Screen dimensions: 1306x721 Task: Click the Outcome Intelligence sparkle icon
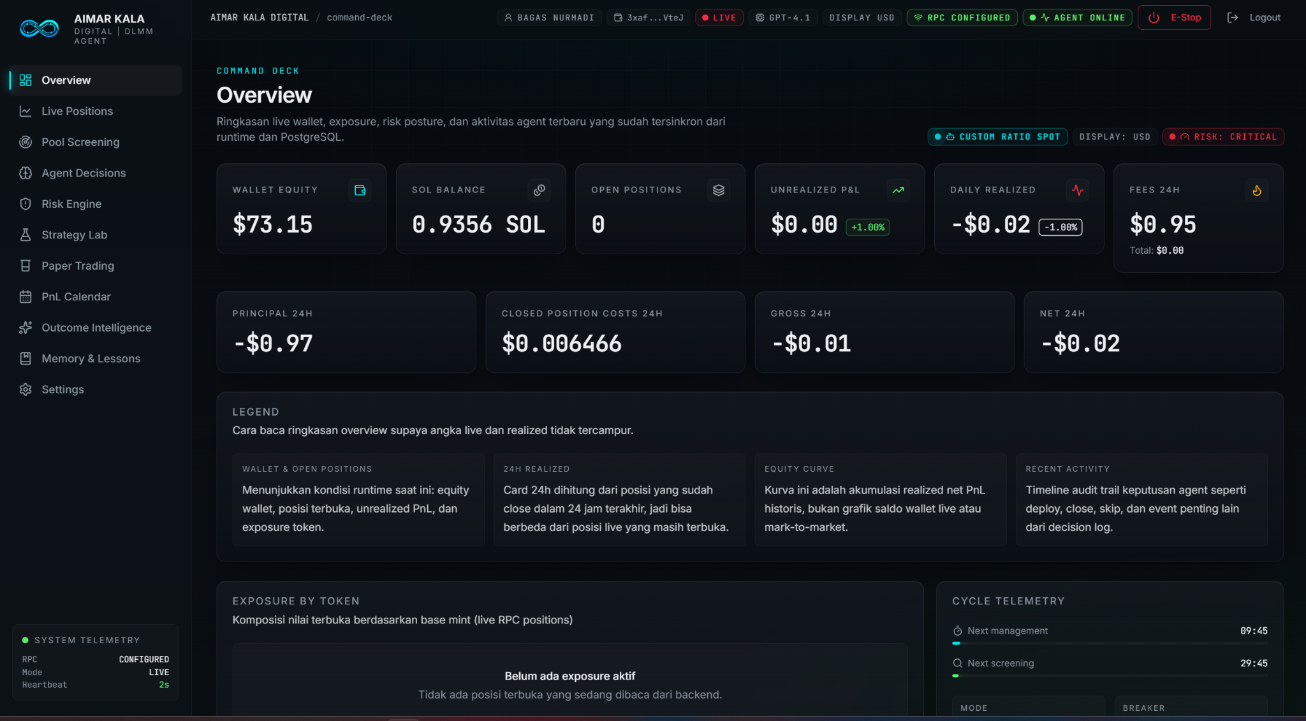pos(26,328)
